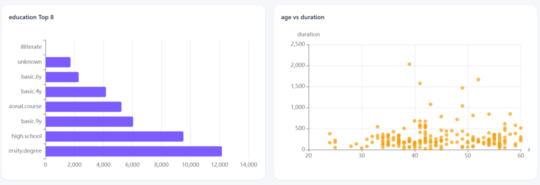
Task: Click the education Top 8 title
Action: pyautogui.click(x=31, y=17)
